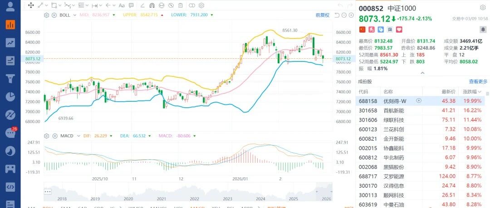Expand the text-lines tool dropdown arrow
Screen dimensions: 490x208
coord(87,5)
